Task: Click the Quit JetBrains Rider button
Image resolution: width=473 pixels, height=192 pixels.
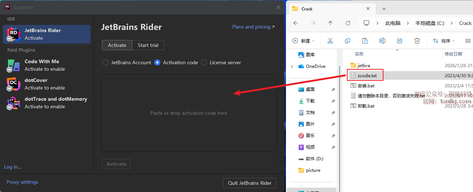Action: (249, 183)
